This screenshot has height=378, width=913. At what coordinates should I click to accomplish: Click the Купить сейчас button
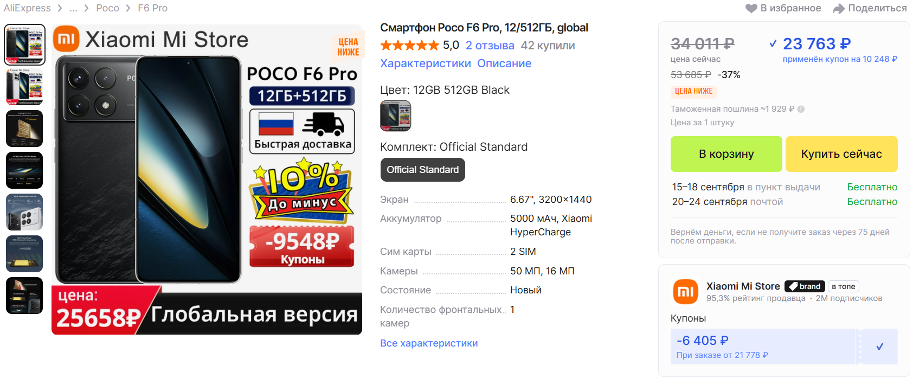pyautogui.click(x=841, y=154)
